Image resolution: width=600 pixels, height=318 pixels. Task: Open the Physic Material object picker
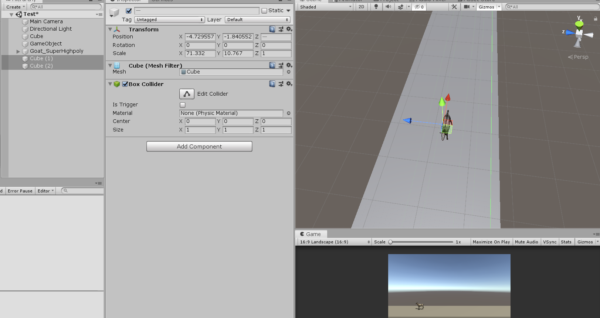(289, 113)
